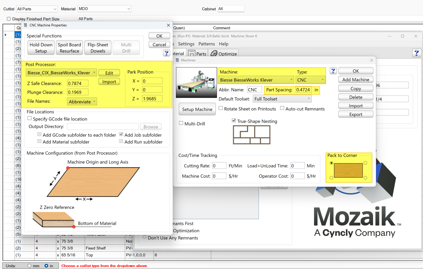Open the Help menu
Screen dimensions: 423x269
click(224, 44)
